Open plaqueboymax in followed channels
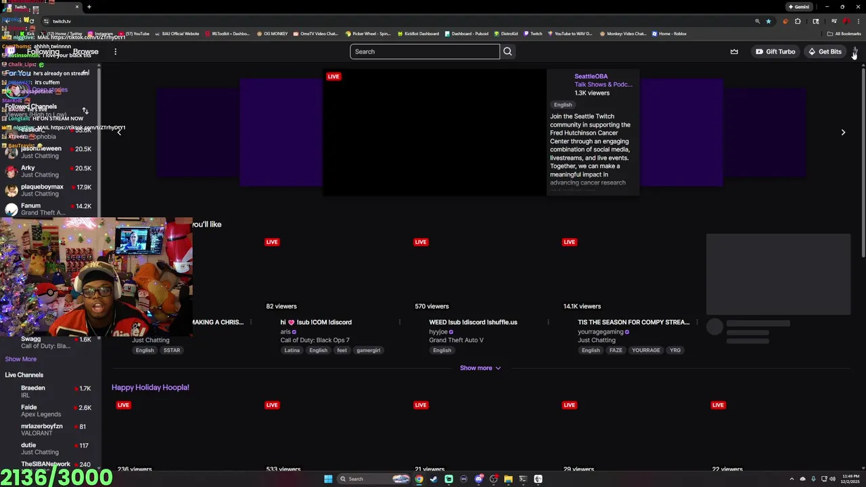This screenshot has width=866, height=487. click(51, 190)
